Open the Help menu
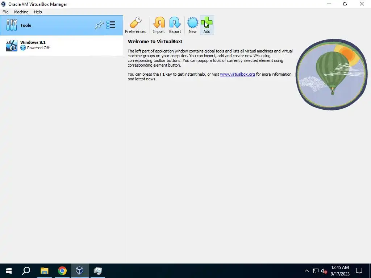Viewport: 371px width, 278px height. (x=38, y=12)
